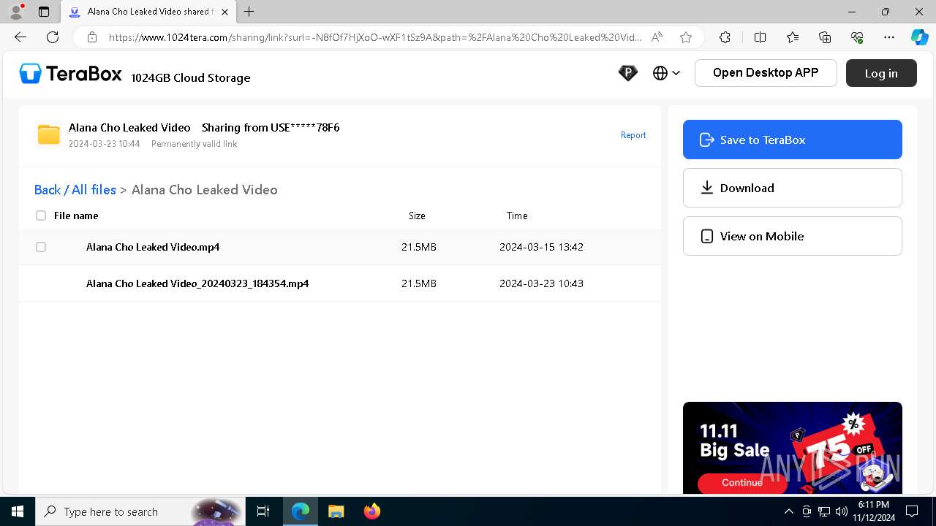
Task: Open the notification center icon
Action: [x=912, y=511]
